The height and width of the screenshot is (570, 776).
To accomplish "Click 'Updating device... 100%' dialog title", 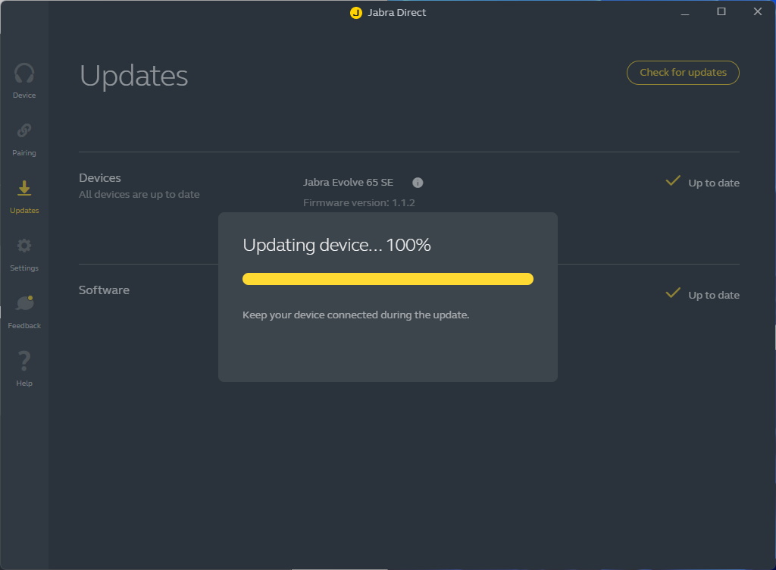I will click(337, 246).
